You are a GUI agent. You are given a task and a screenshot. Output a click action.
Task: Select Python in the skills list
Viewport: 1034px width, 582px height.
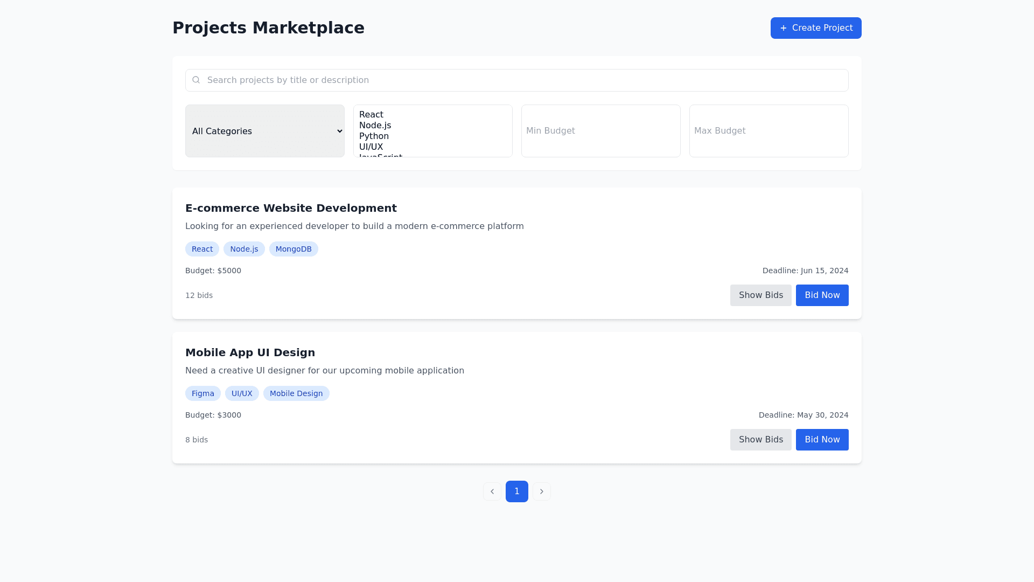click(x=374, y=136)
